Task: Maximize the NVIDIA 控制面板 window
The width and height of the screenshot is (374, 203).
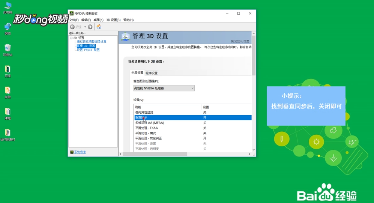Action: tap(239, 14)
